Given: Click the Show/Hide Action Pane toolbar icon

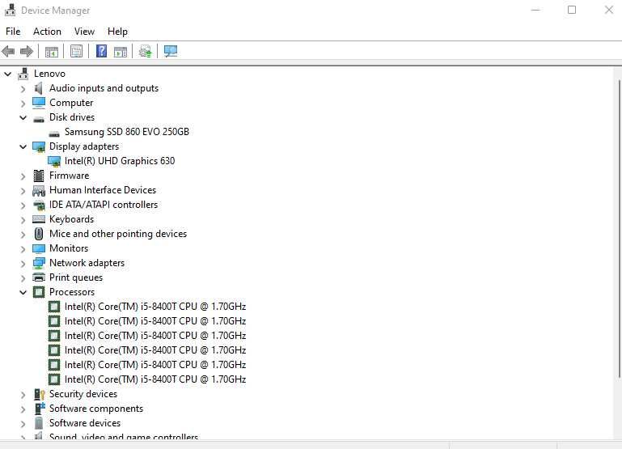Looking at the screenshot, I should (121, 52).
